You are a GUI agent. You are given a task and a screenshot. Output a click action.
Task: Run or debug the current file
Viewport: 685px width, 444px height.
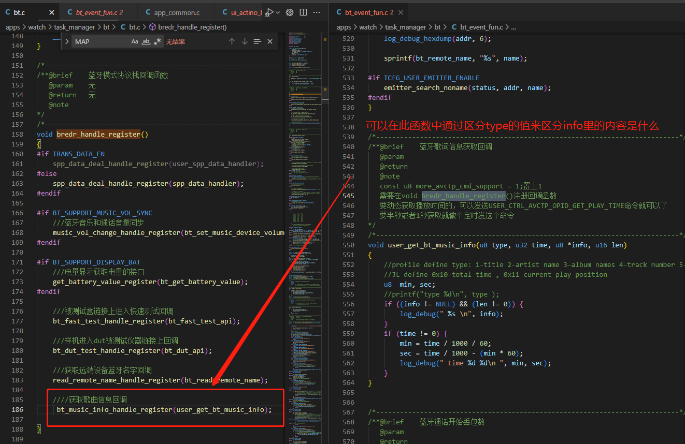(x=269, y=12)
